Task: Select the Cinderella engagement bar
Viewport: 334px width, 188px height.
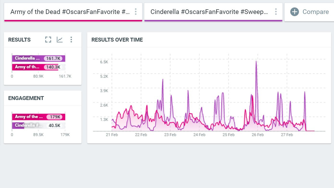Action: [x=18, y=126]
